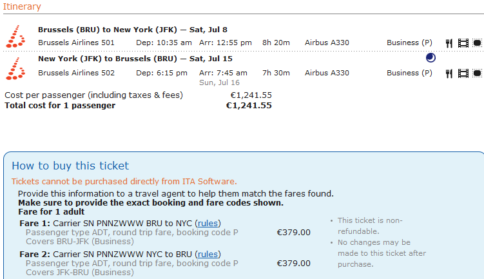This screenshot has width=484, height=279.
Task: Click the meal icon for flight 502
Action: click(x=449, y=73)
